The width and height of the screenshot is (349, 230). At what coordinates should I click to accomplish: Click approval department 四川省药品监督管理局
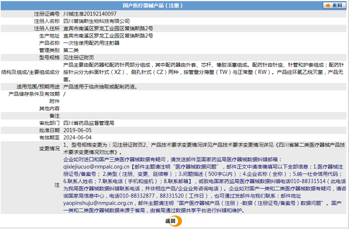pos(89,123)
